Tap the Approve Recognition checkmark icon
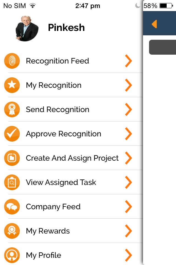 click(12, 134)
